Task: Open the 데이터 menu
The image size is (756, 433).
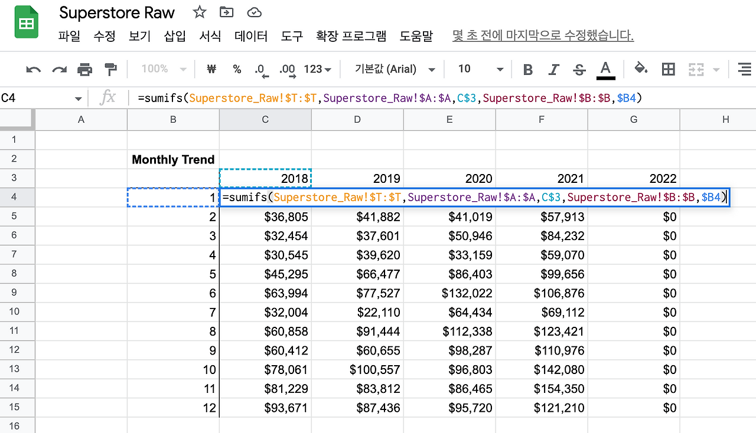Action: [250, 36]
